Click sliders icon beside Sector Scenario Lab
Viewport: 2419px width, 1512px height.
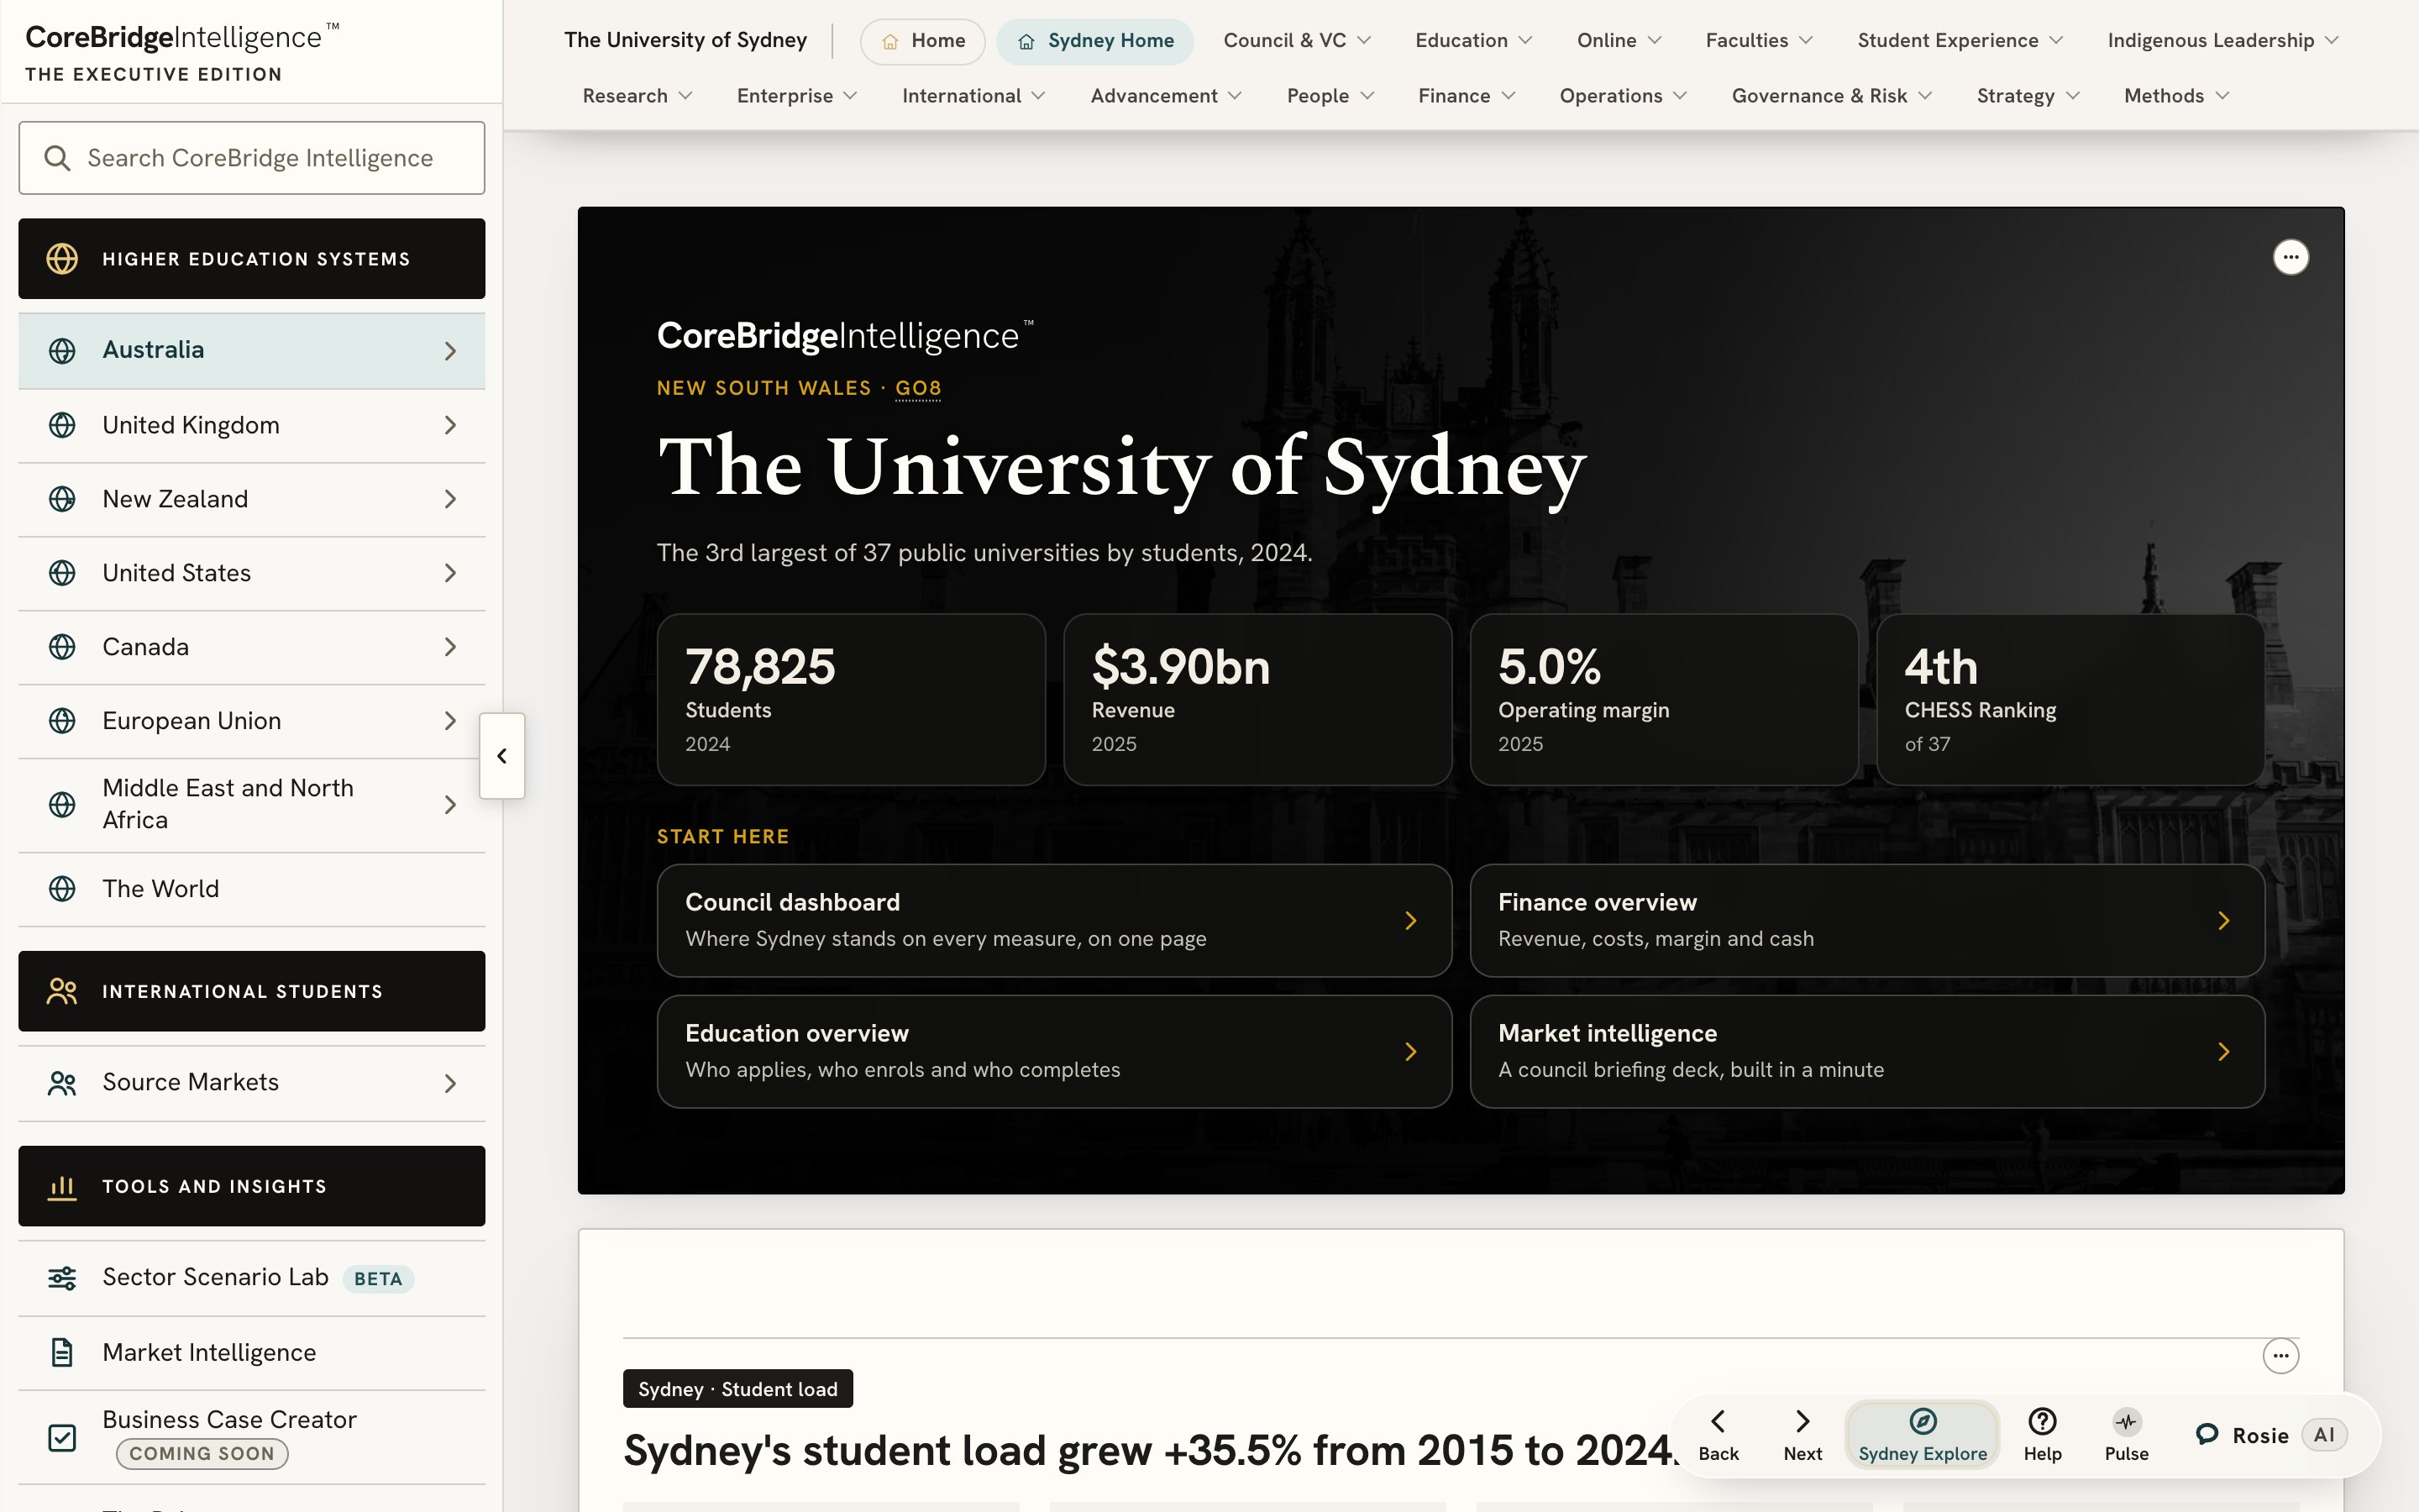(62, 1278)
